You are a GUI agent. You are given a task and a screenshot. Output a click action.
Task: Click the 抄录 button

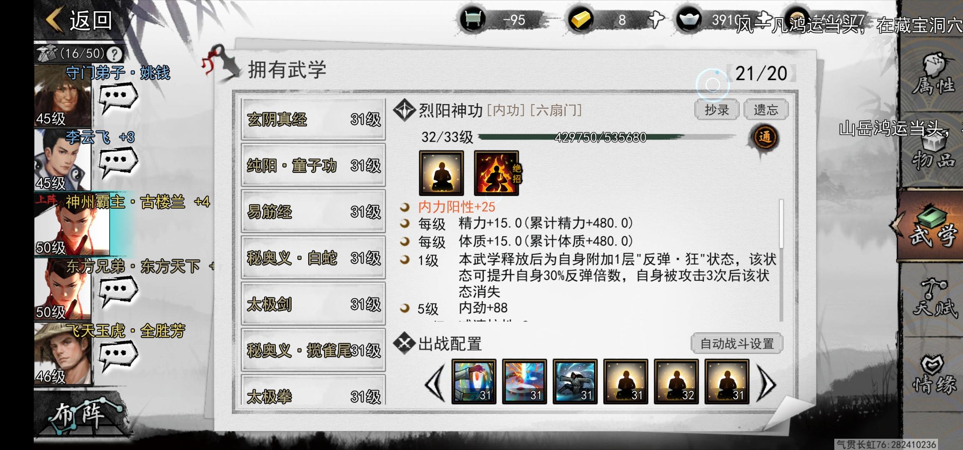pos(717,110)
